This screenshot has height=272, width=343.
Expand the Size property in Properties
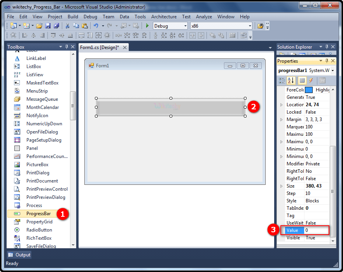(x=282, y=186)
